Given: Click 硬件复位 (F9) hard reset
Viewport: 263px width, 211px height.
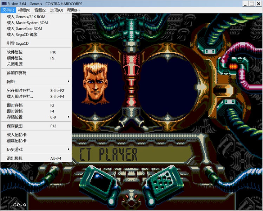Looking at the screenshot, I should point(36,58).
